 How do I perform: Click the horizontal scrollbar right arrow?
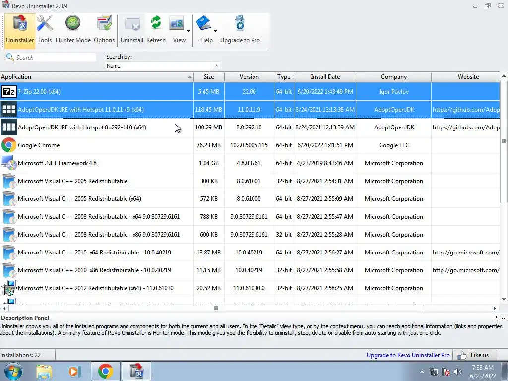coord(495,308)
